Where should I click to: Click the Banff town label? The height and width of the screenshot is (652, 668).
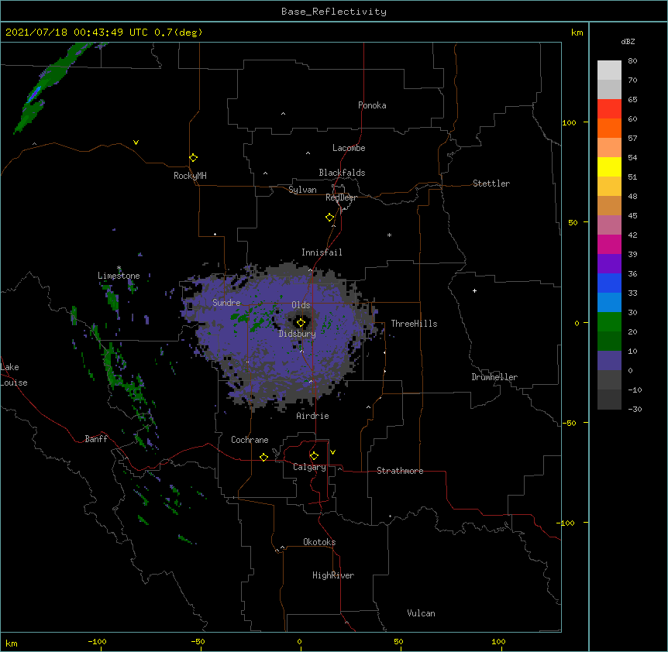(96, 439)
